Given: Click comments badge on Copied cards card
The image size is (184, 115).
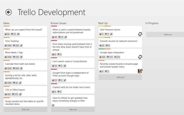Looking at the screenshot, I should pos(59,92).
